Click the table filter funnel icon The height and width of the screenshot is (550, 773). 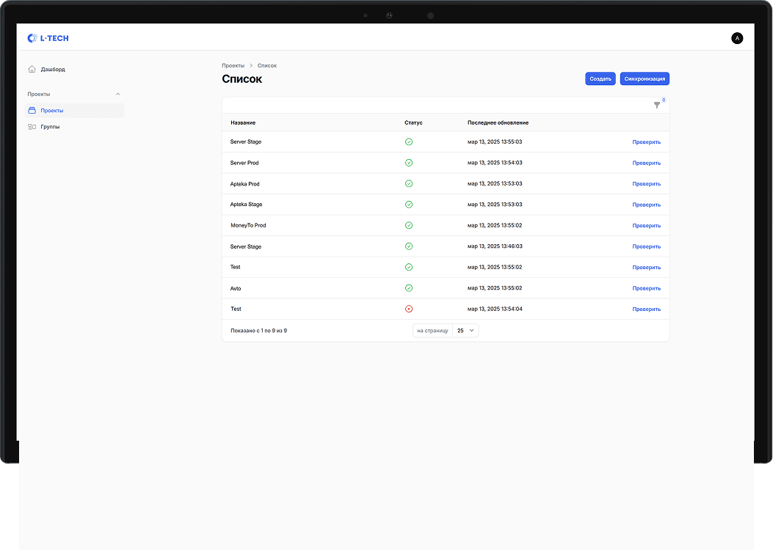(657, 105)
